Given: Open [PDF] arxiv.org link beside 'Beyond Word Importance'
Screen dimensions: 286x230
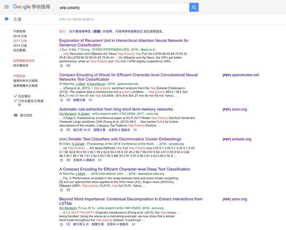Looking at the screenshot, I should pyautogui.click(x=235, y=199).
